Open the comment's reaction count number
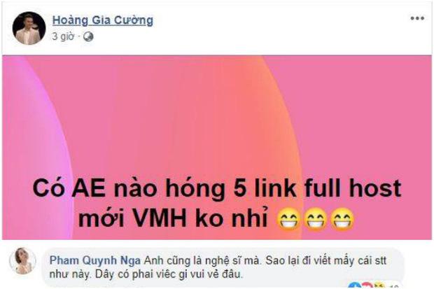Viewport: 434px width, 289px height. 394,286
